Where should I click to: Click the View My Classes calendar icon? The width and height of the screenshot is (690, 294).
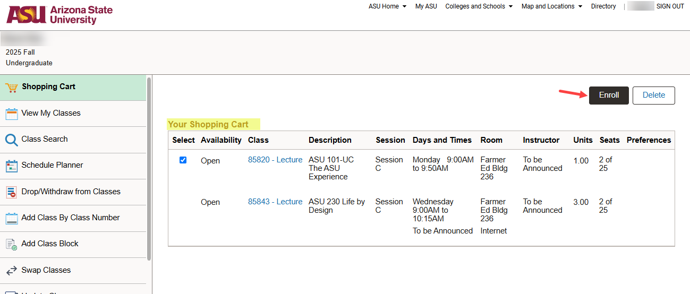(x=12, y=114)
